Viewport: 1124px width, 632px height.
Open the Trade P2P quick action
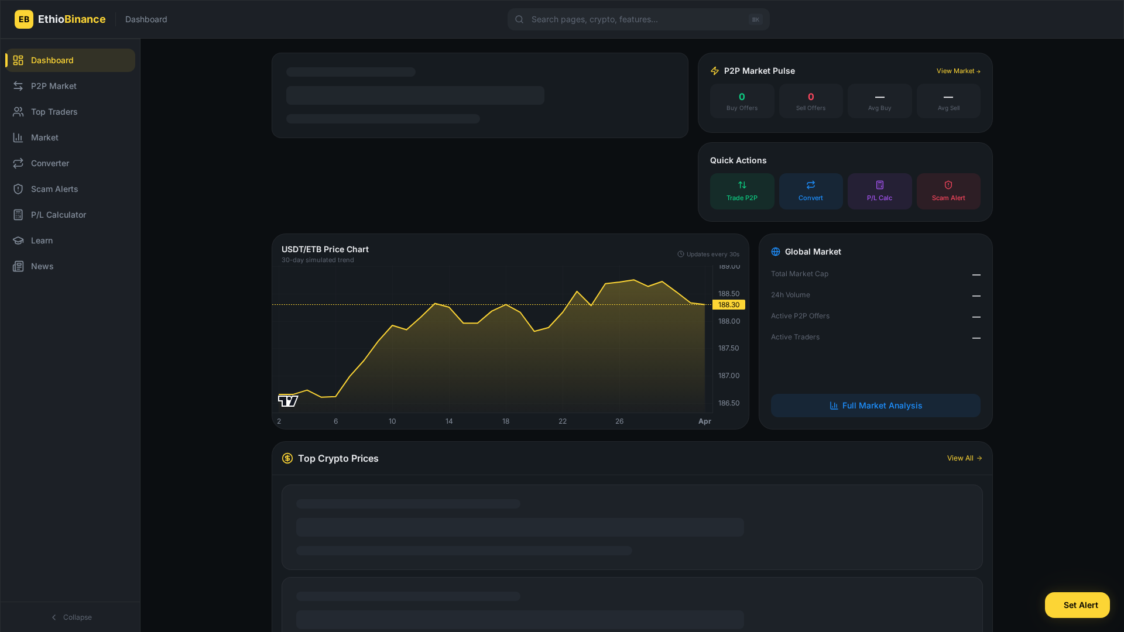tap(742, 191)
